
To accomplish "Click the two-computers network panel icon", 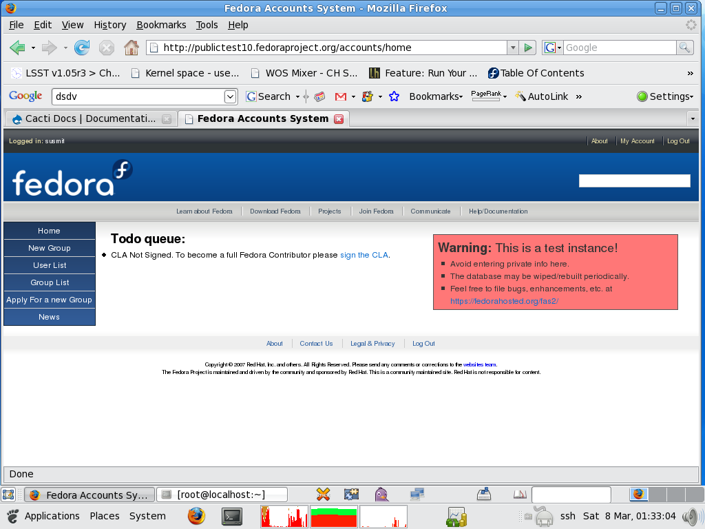I will 417,495.
